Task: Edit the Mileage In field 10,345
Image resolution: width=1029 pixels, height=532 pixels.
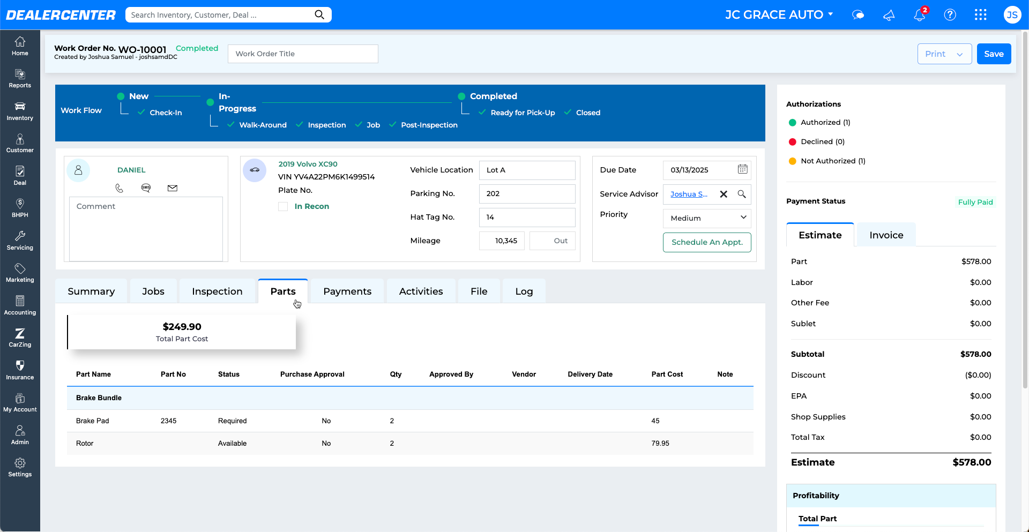Action: [502, 241]
